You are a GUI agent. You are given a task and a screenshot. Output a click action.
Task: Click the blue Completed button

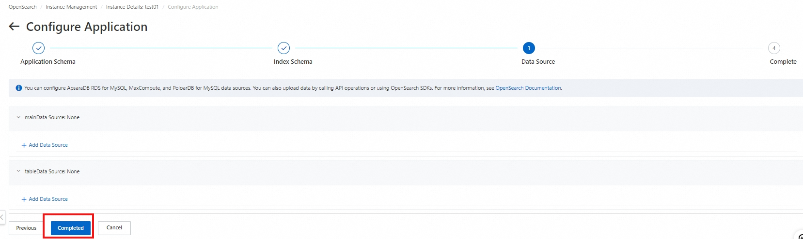pos(71,228)
